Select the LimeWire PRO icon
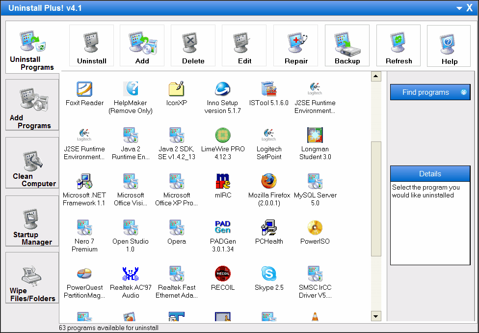This screenshot has height=333, width=479. pyautogui.click(x=223, y=136)
